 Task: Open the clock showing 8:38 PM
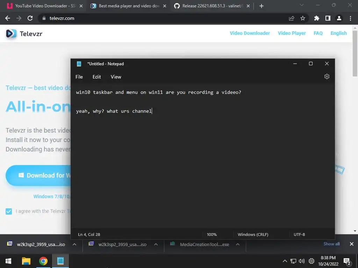tap(328, 261)
